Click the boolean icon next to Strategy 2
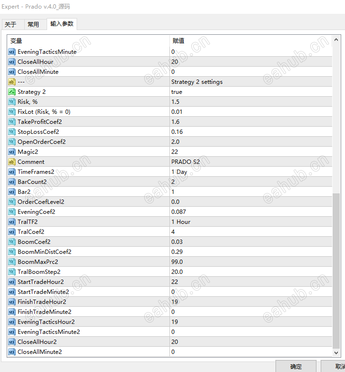 pos(12,92)
